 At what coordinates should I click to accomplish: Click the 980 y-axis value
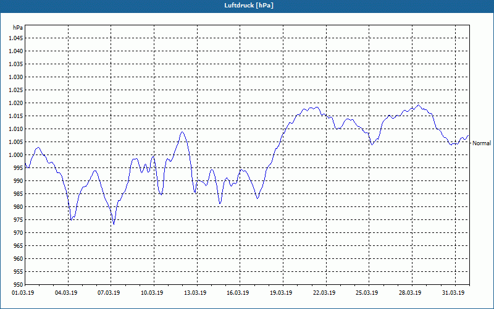19,207
